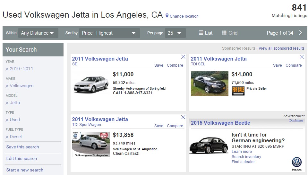The height and width of the screenshot is (175, 308).
Task: Click Edit this search
Action: click(x=21, y=159)
